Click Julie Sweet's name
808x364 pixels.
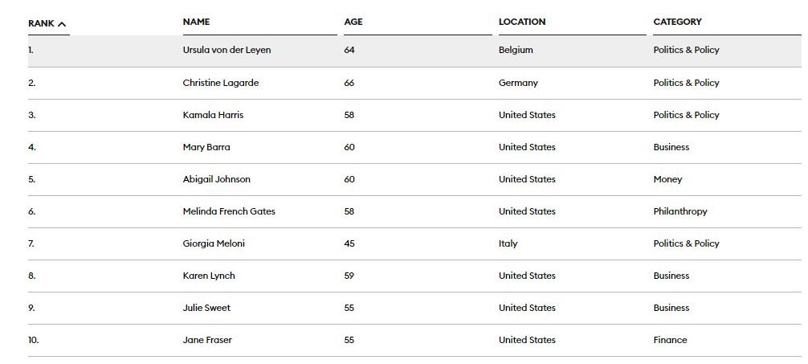pos(206,308)
